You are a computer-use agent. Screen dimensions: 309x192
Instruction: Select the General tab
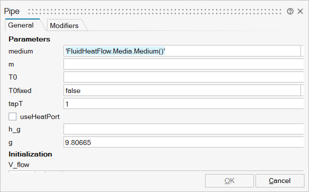point(21,25)
